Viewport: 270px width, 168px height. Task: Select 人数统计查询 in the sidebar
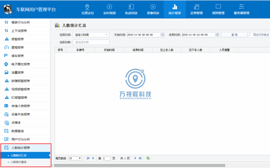pos(25,162)
